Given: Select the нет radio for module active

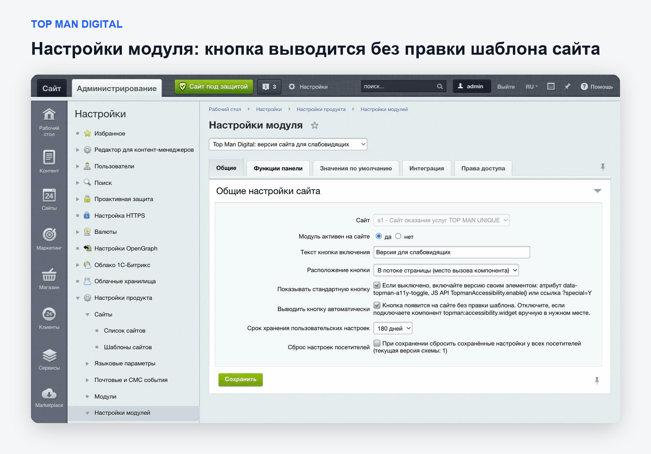Looking at the screenshot, I should coord(398,236).
